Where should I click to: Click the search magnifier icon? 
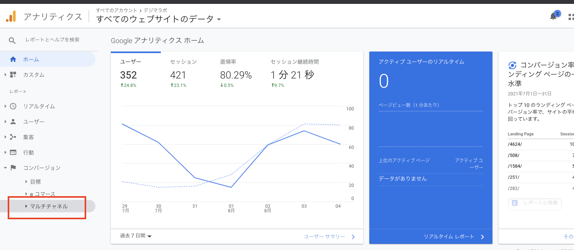pos(12,40)
